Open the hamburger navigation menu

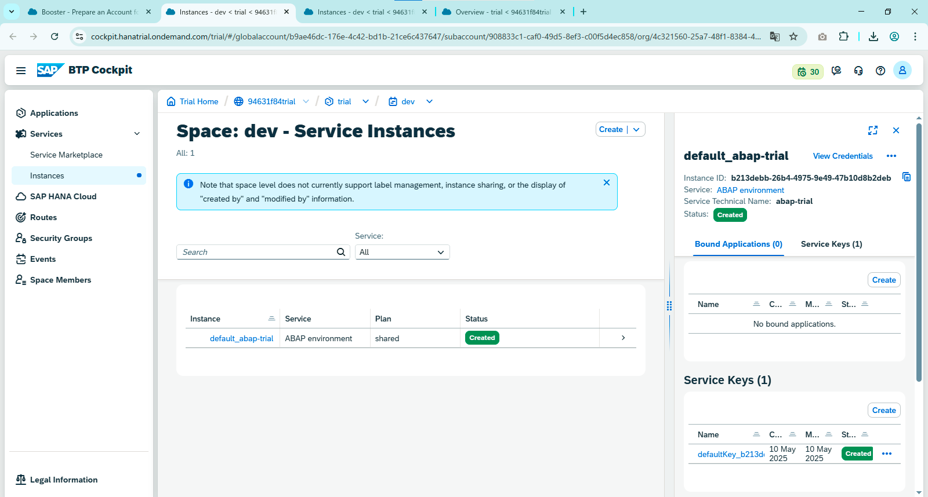21,71
